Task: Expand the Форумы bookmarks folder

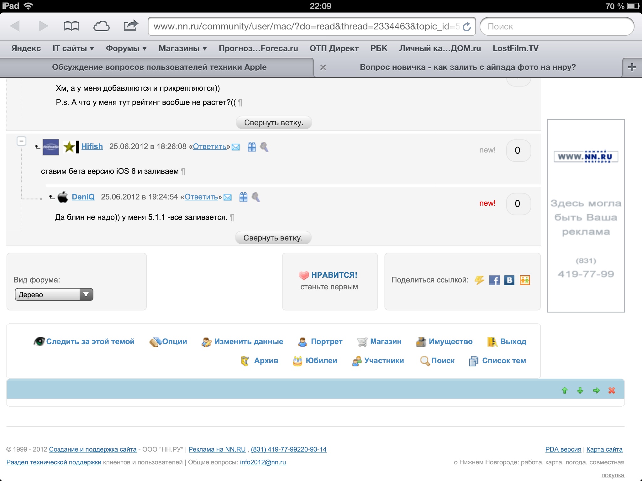Action: 126,49
